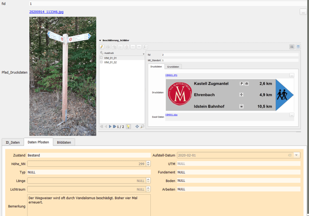Increase the Lichtraum spinner value
Screen dimensions: 309x216
[x=149, y=188]
